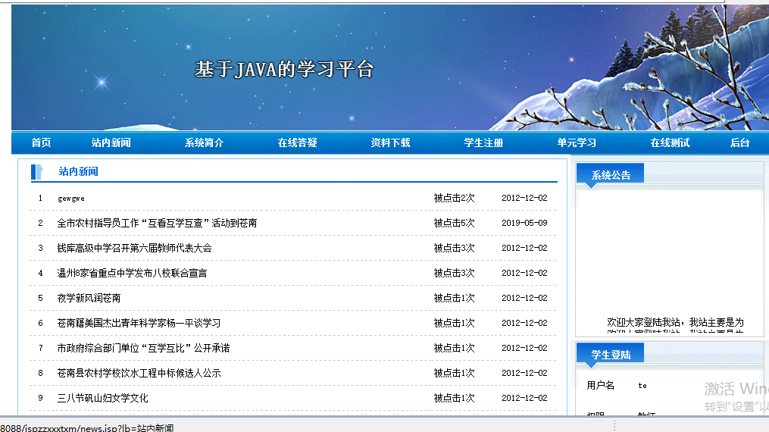The height and width of the screenshot is (432, 769).
Task: Open news 三八节矾山妇女学文化
Action: (x=102, y=398)
